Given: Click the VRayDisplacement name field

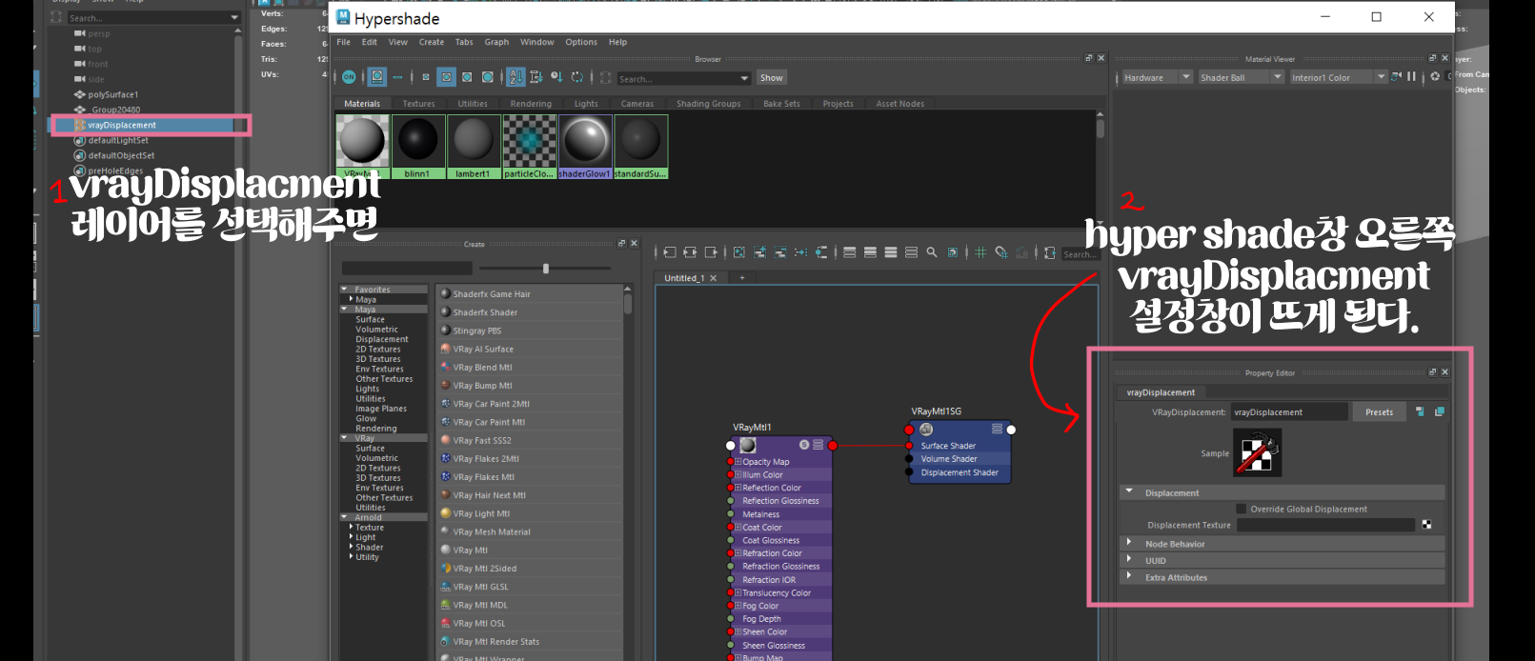Looking at the screenshot, I should tap(1290, 412).
